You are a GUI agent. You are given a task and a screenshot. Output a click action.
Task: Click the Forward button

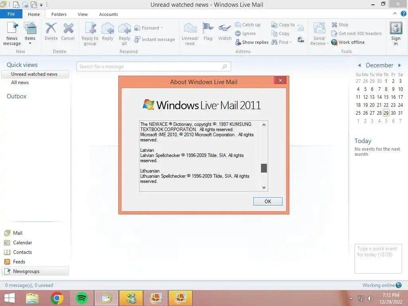pyautogui.click(x=147, y=28)
